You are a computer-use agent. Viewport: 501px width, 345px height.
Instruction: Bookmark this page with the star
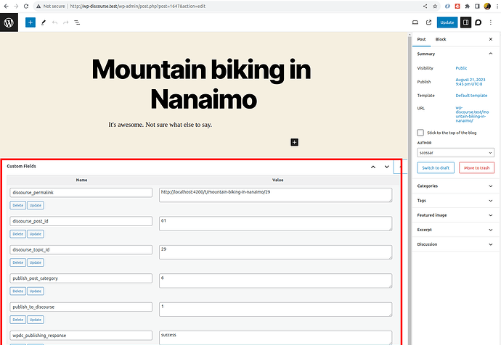(x=435, y=6)
